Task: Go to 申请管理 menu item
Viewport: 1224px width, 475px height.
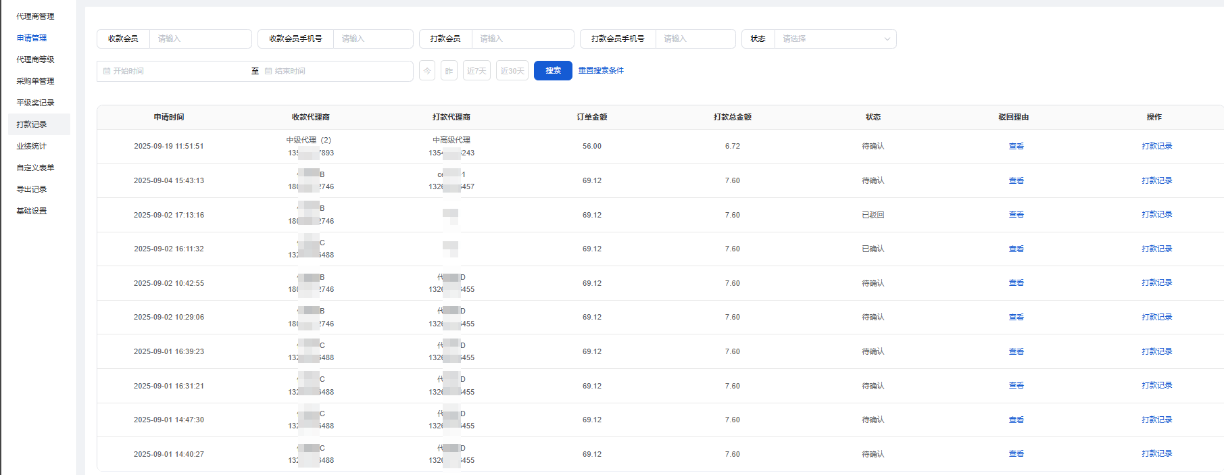Action: (x=32, y=38)
